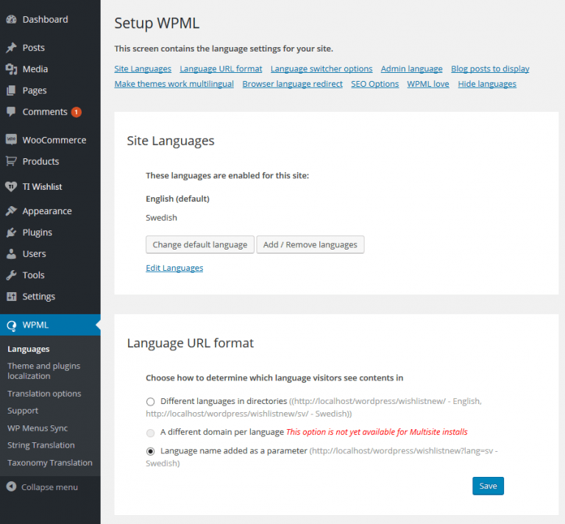Select A different domain per language radio
This screenshot has height=524, width=565.
150,433
